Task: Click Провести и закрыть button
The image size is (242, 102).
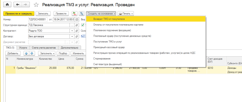Action: point(19,14)
